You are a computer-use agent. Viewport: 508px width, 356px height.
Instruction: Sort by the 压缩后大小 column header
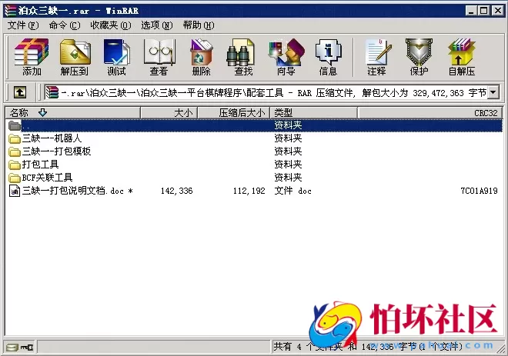tap(233, 112)
